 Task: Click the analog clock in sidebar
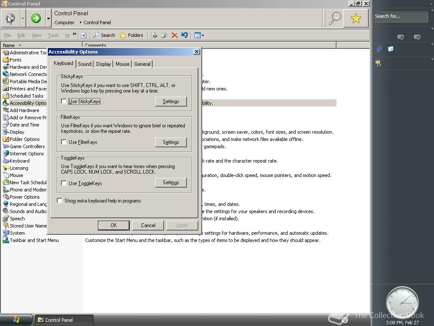[402, 303]
